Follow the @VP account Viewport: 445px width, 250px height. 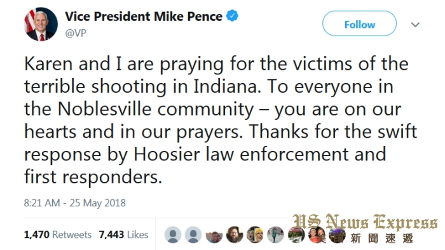click(x=359, y=23)
